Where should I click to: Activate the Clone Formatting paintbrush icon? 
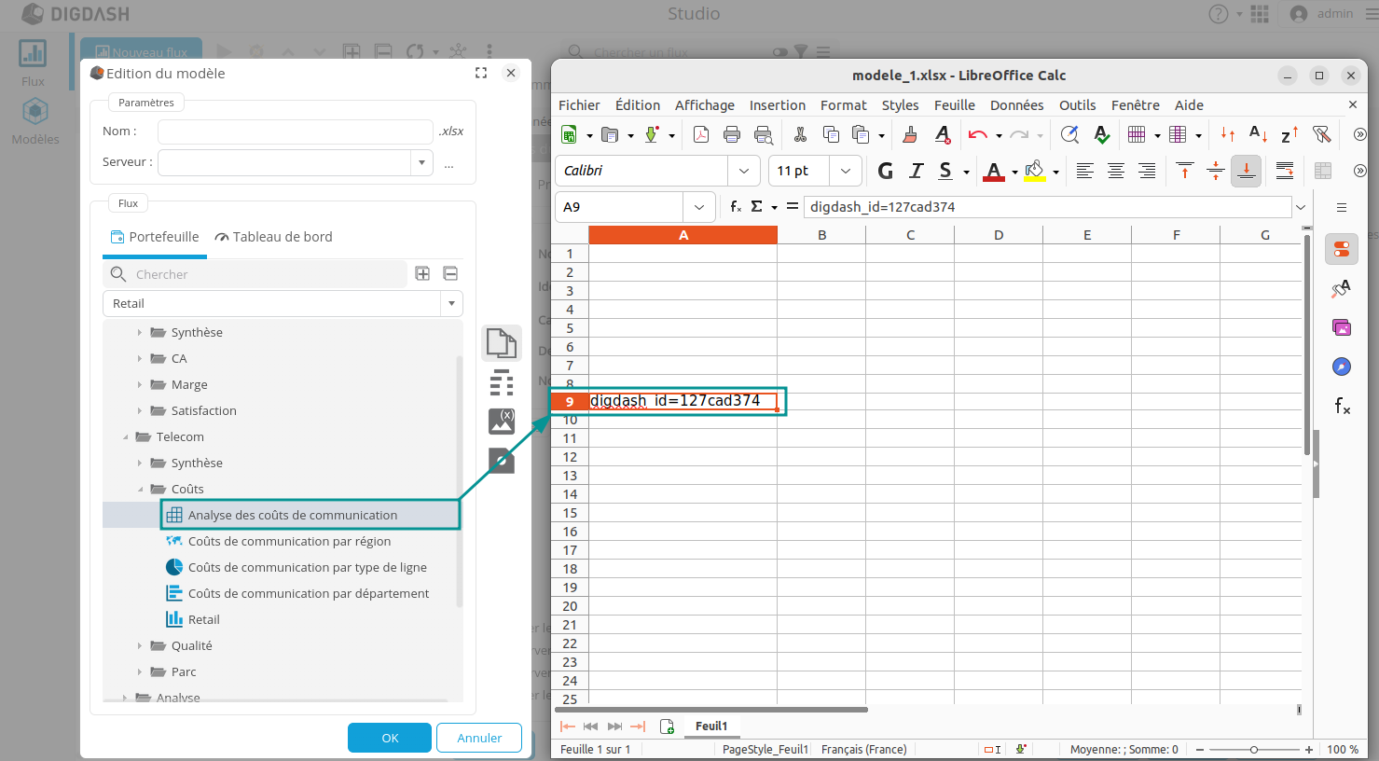click(x=909, y=134)
